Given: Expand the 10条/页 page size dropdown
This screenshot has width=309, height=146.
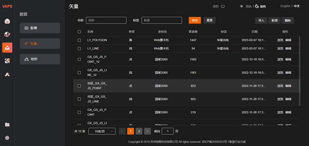Looking at the screenshot, I should 102,131.
